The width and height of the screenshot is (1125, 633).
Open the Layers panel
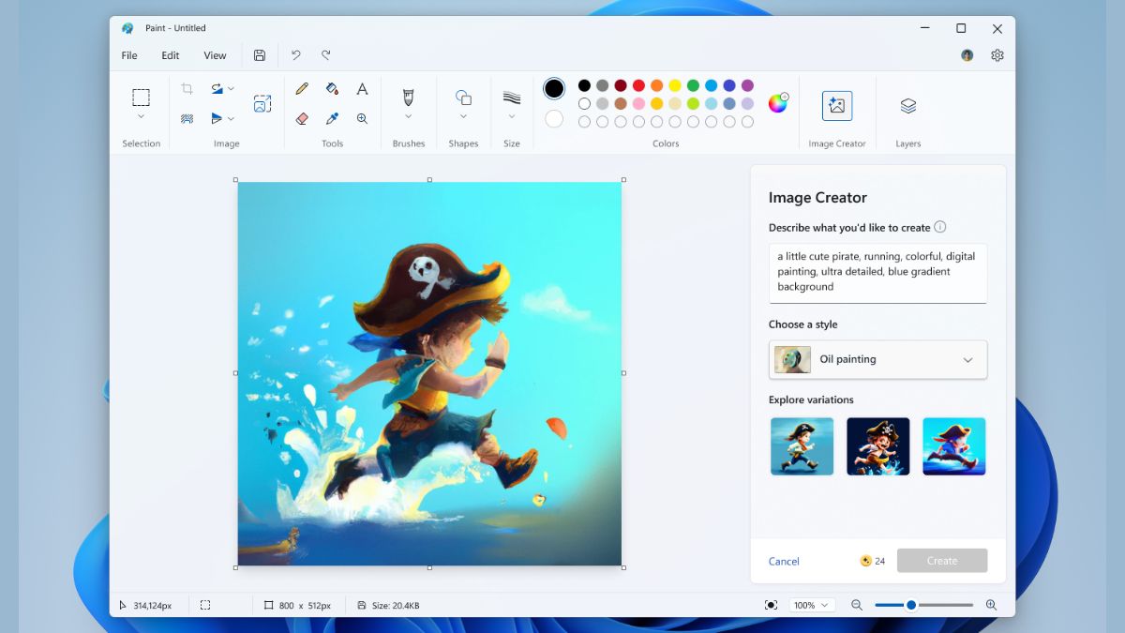(x=907, y=105)
